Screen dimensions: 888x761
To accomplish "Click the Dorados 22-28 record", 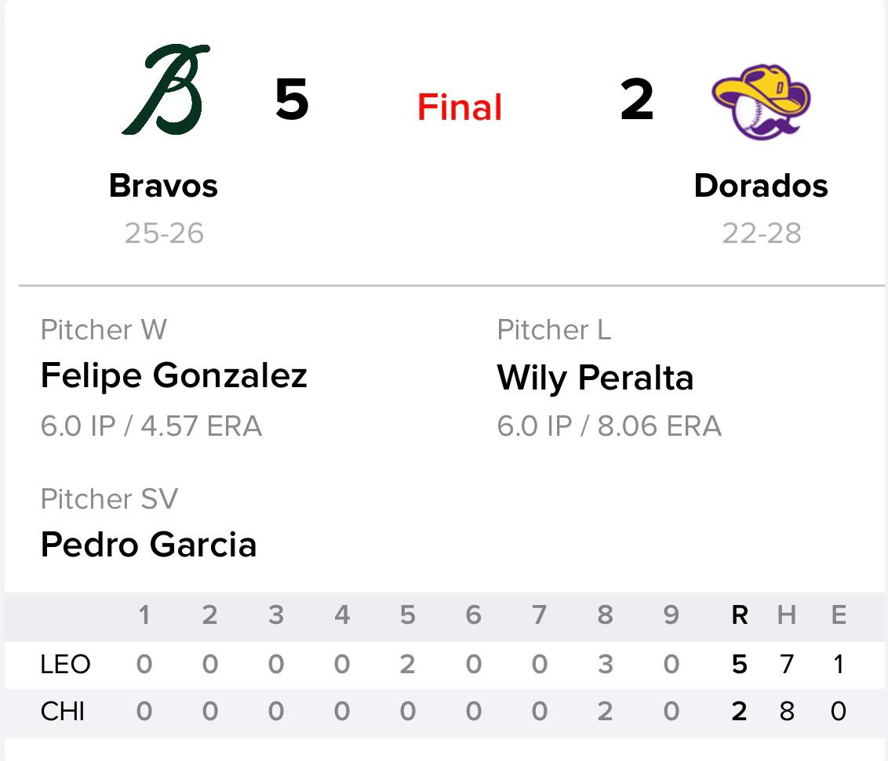I will [761, 234].
